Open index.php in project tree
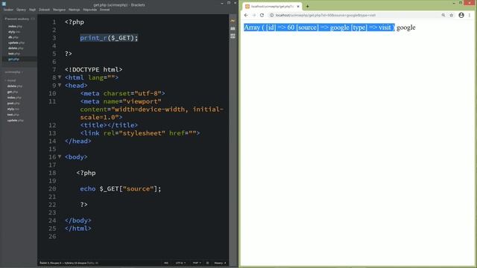 pyautogui.click(x=14, y=98)
